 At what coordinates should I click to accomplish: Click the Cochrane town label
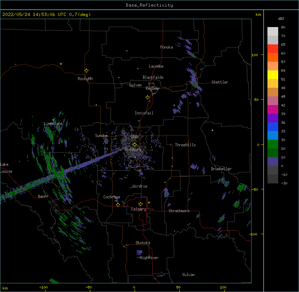(x=112, y=197)
